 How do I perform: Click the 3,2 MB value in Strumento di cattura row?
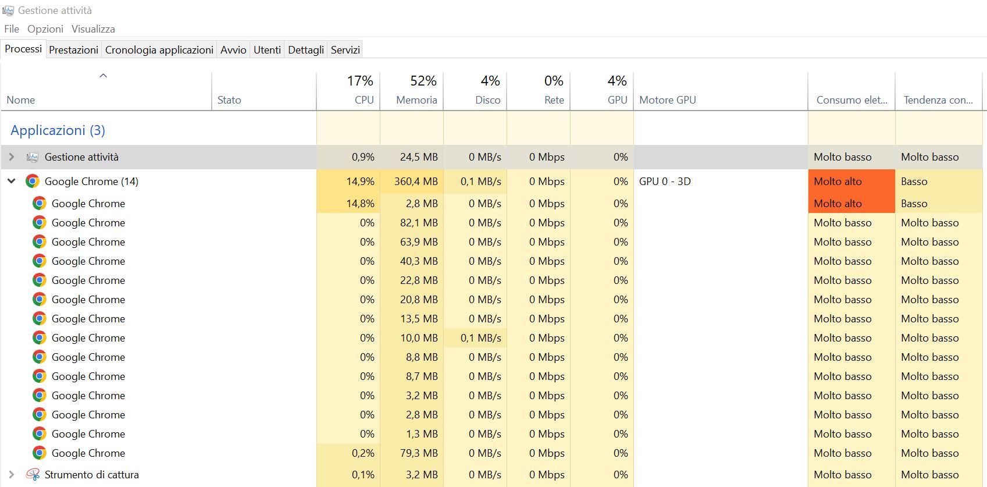click(422, 475)
